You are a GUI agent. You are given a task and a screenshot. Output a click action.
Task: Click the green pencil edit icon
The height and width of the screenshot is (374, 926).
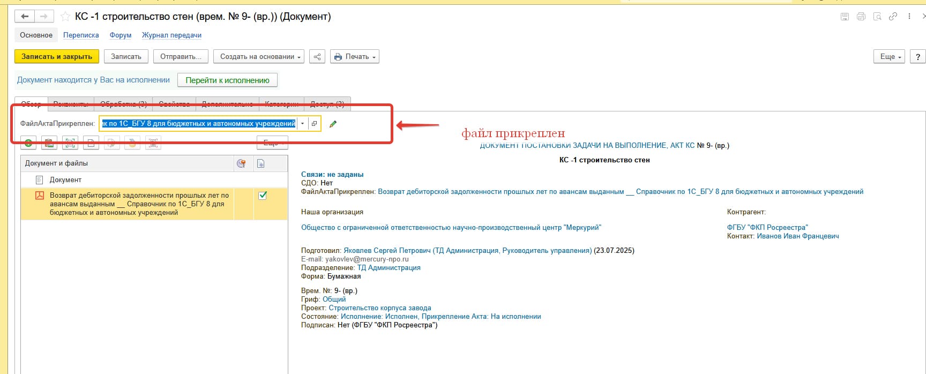(x=333, y=124)
